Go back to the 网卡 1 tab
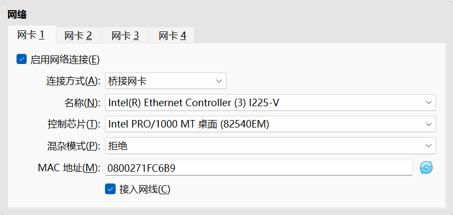The image size is (453, 215). [31, 35]
